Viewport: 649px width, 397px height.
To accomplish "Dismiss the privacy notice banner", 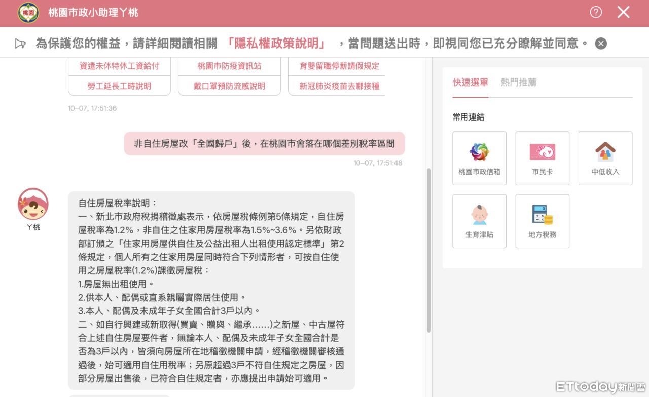I will tap(601, 44).
